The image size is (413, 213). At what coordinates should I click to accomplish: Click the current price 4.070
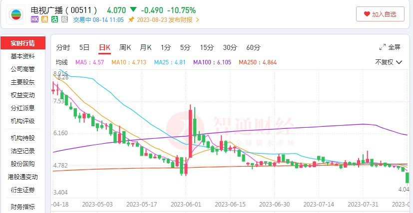(116, 10)
